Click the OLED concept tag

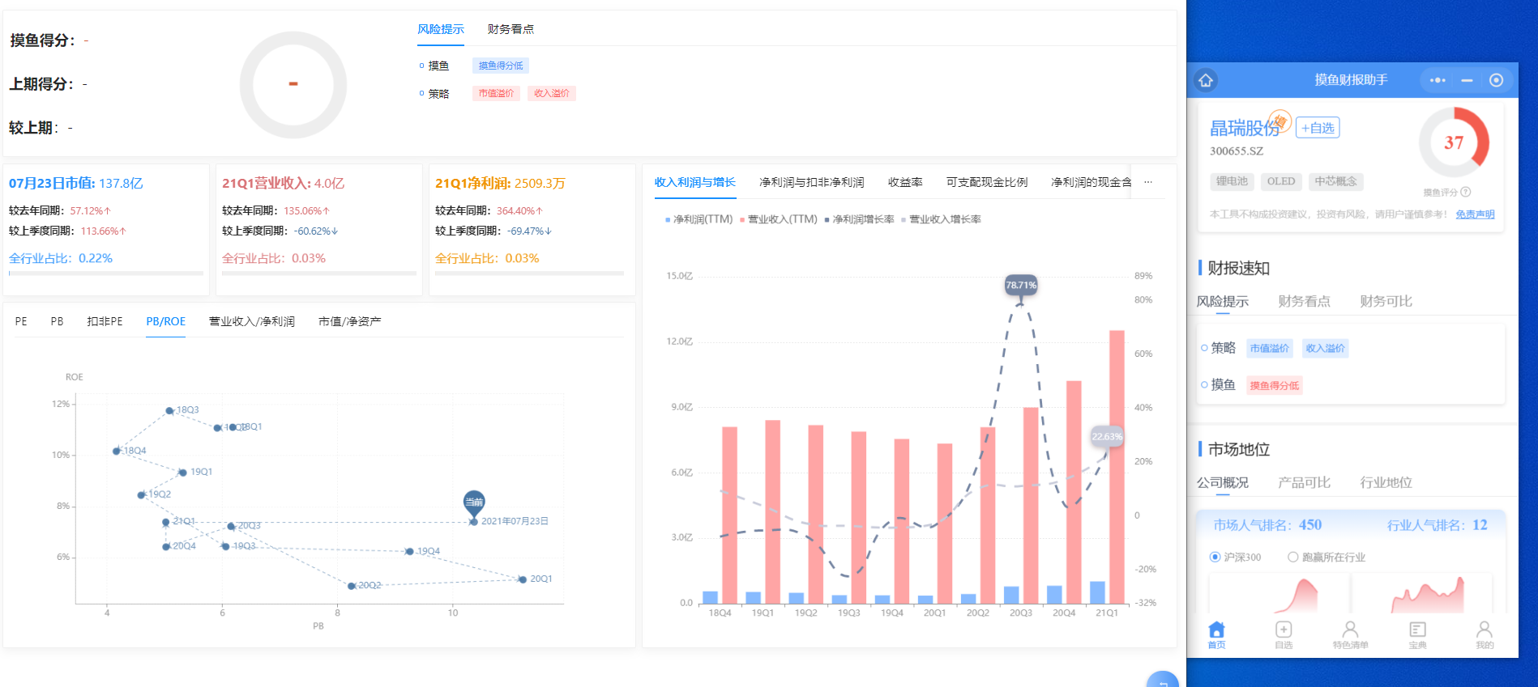click(x=1281, y=181)
